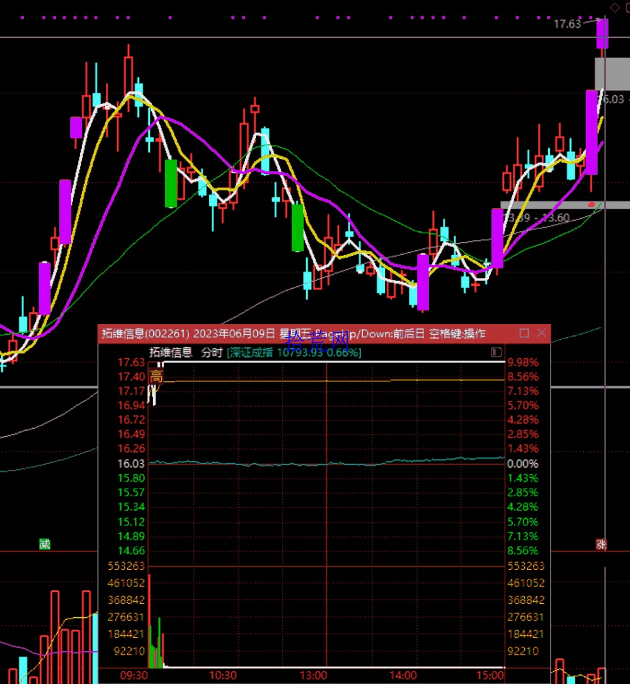Click the 15:00 time axis label
The image size is (630, 684).
[x=490, y=675]
